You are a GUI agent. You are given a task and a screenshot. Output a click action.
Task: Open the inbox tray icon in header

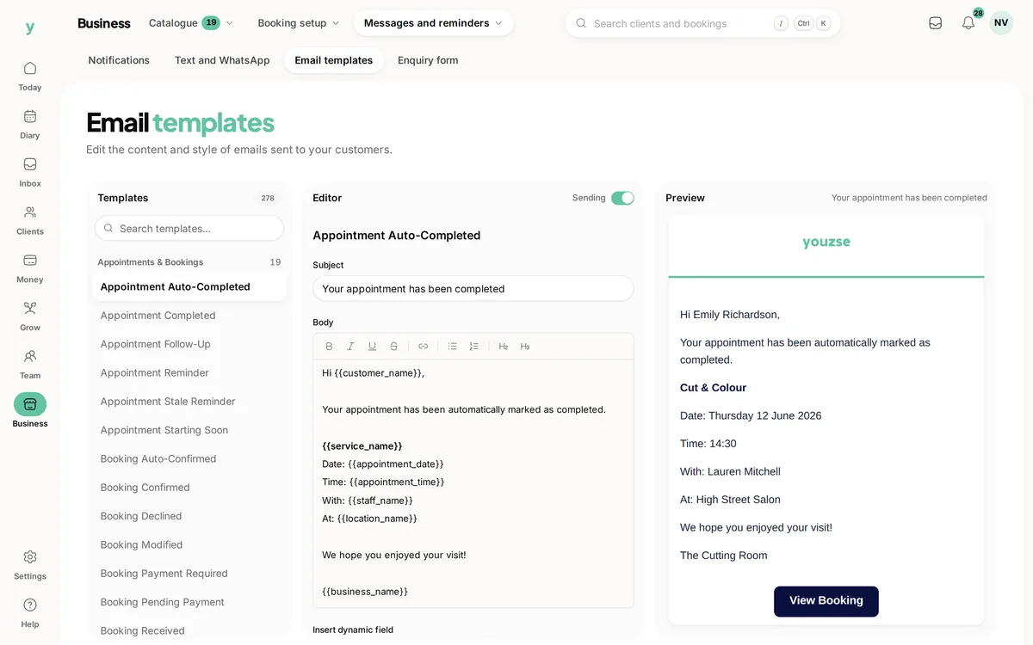[x=935, y=23]
